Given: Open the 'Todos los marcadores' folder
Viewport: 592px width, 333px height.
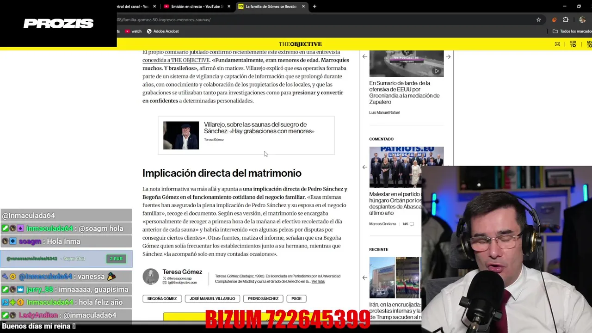Looking at the screenshot, I should click(x=572, y=31).
